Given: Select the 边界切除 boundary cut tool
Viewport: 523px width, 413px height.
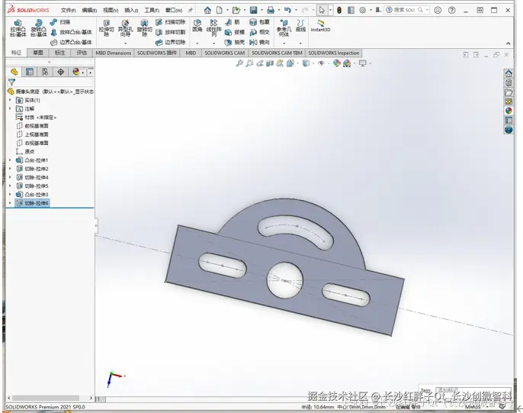Looking at the screenshot, I should 171,43.
